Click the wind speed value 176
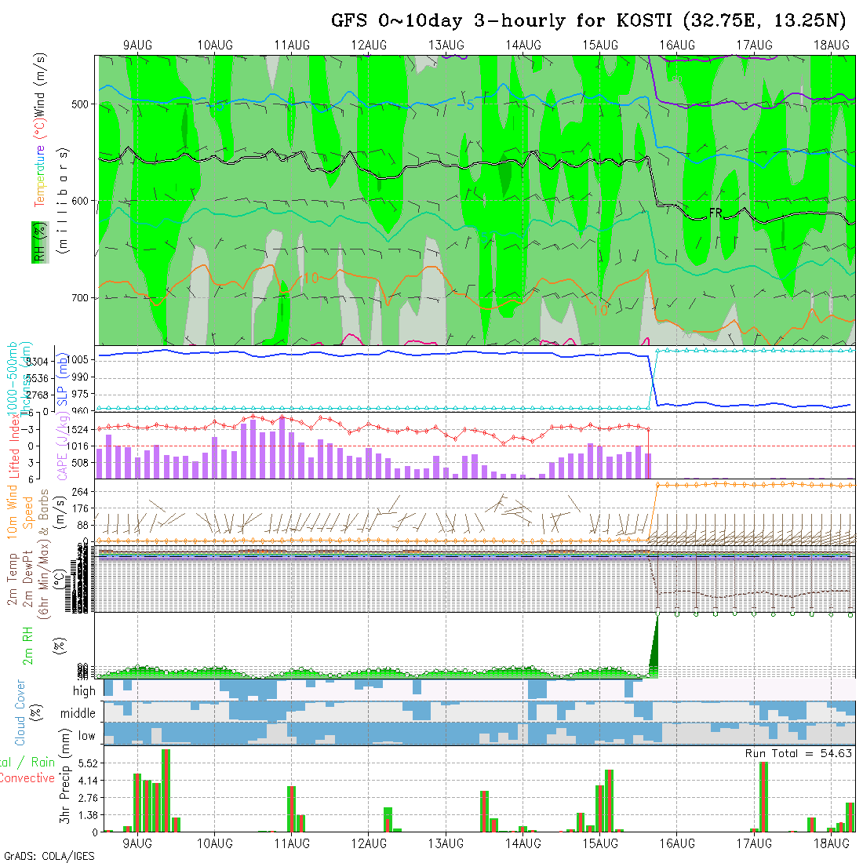 [x=80, y=508]
